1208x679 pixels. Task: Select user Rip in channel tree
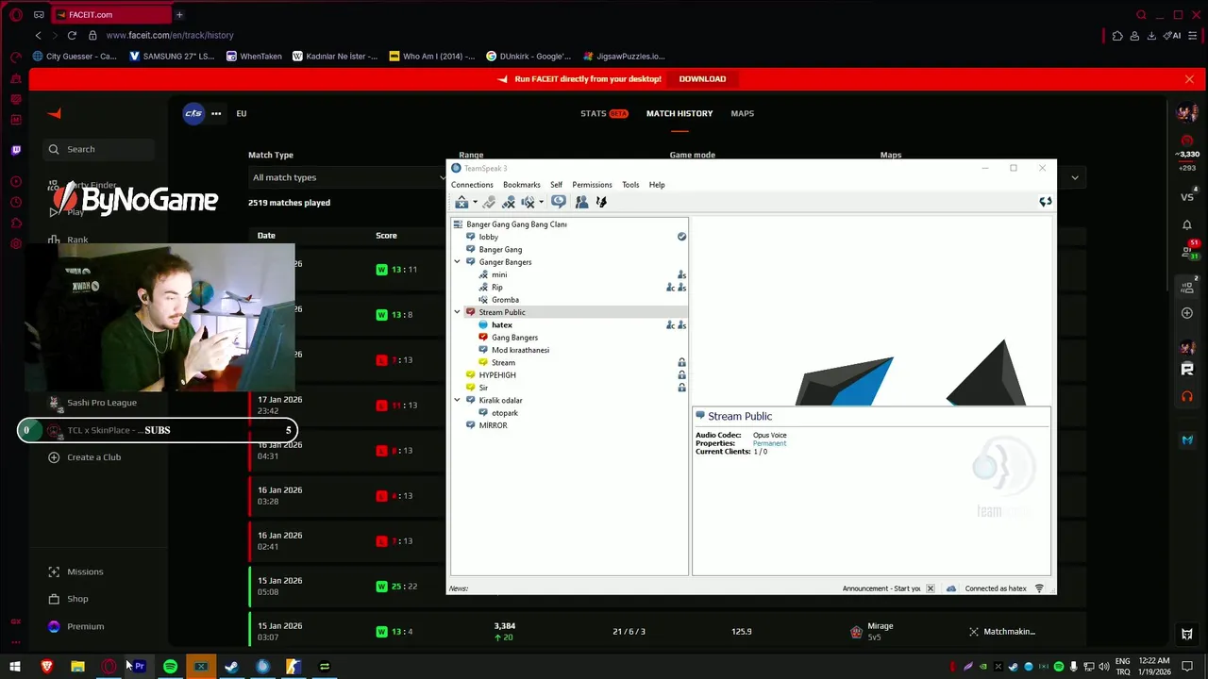point(496,288)
